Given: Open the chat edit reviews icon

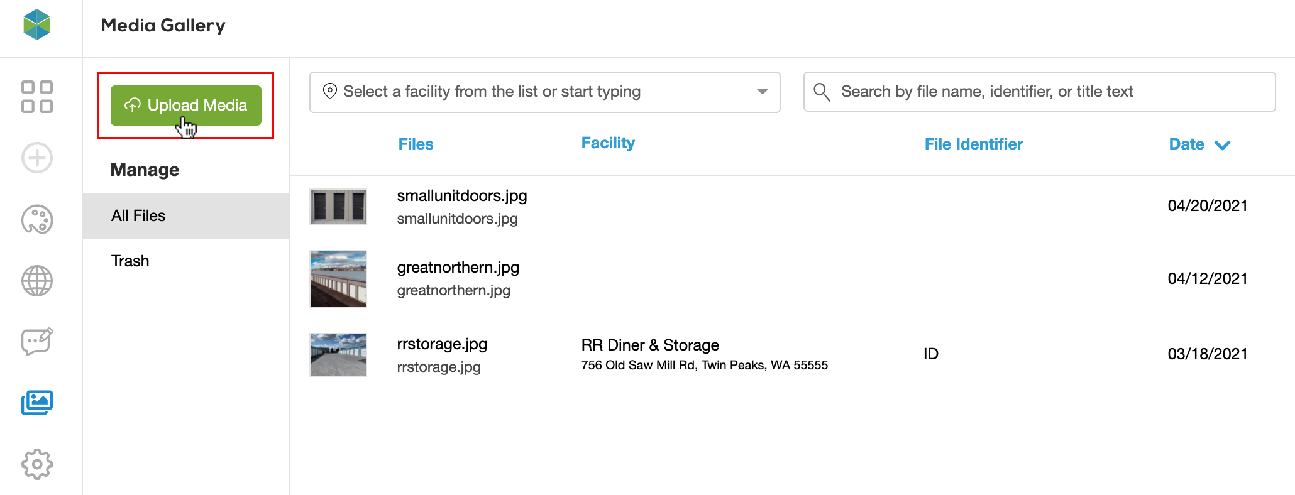Looking at the screenshot, I should (37, 342).
